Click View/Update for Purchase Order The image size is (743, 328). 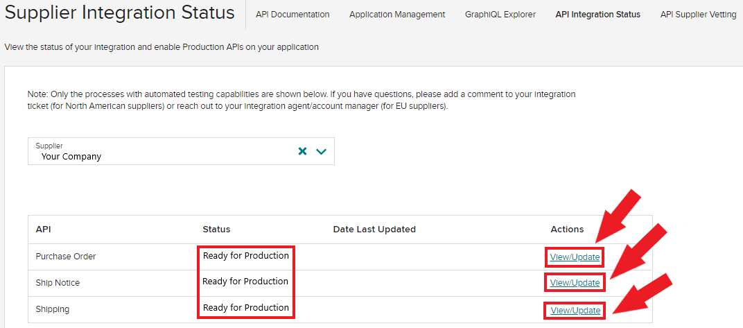(x=575, y=257)
